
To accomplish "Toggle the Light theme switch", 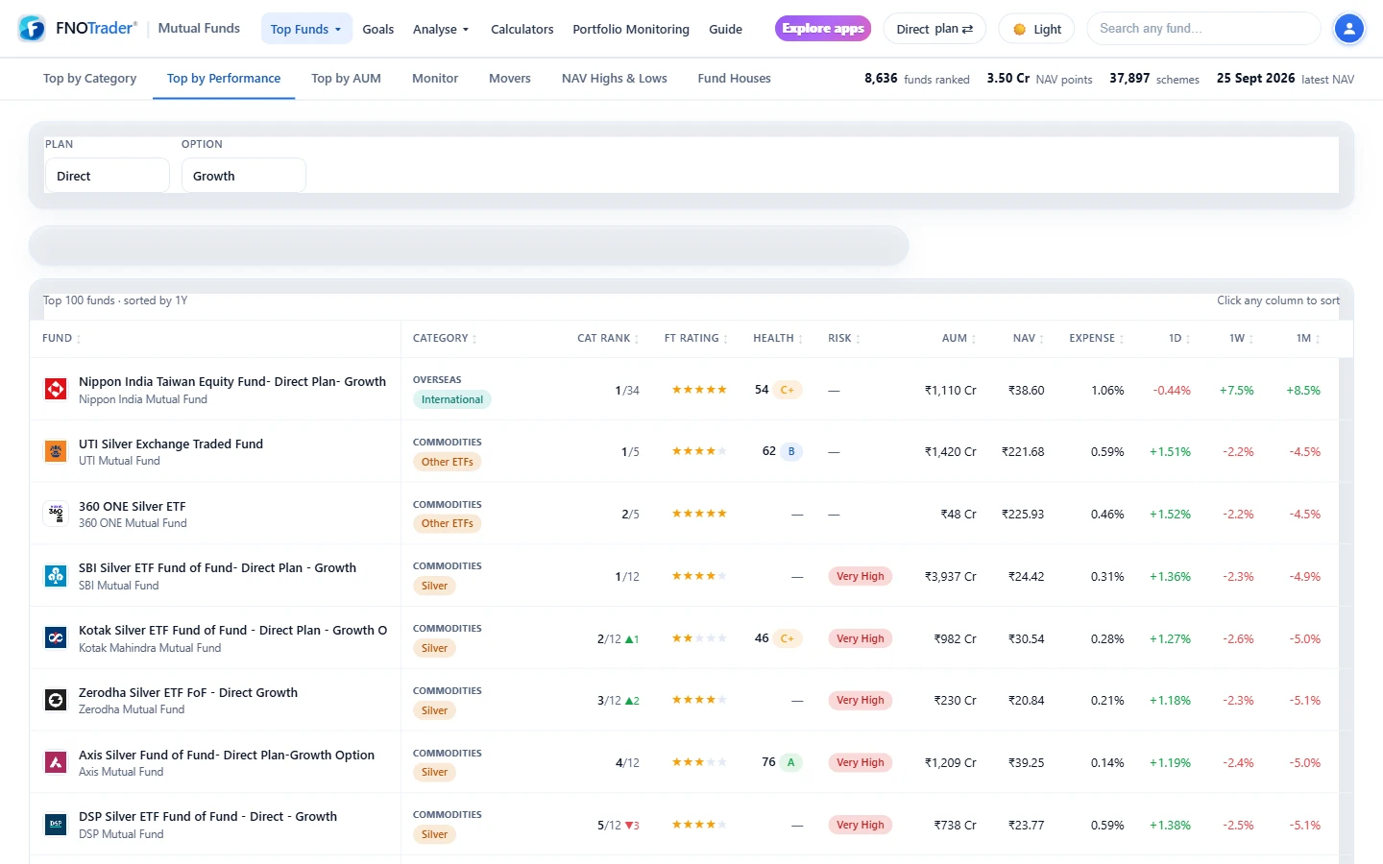I will coord(1036,29).
